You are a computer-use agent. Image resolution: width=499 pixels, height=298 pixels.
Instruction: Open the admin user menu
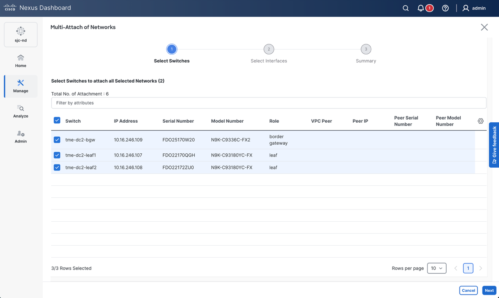coord(474,8)
